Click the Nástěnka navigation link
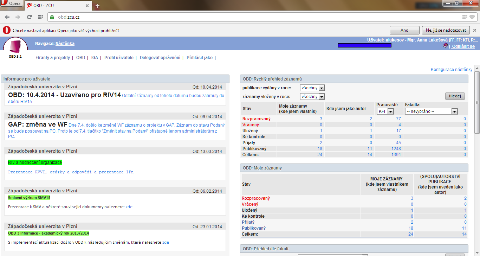 [x=65, y=44]
